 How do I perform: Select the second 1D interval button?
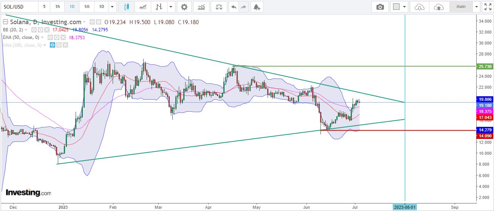tap(101, 7)
